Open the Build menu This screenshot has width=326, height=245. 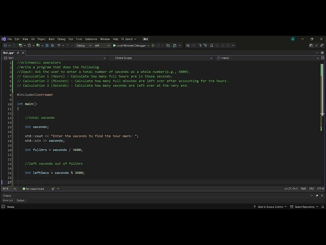coord(51,39)
